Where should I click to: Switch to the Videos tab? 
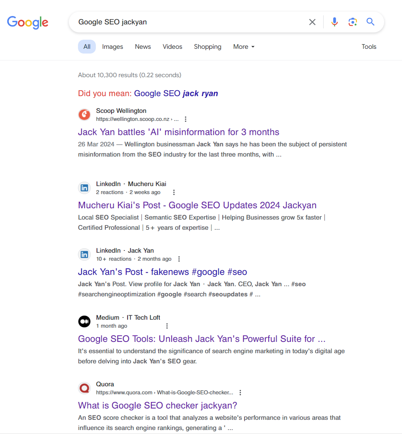[x=173, y=47]
